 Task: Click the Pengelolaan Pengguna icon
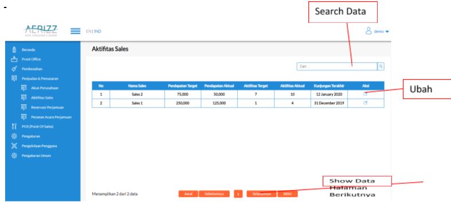[x=14, y=146]
